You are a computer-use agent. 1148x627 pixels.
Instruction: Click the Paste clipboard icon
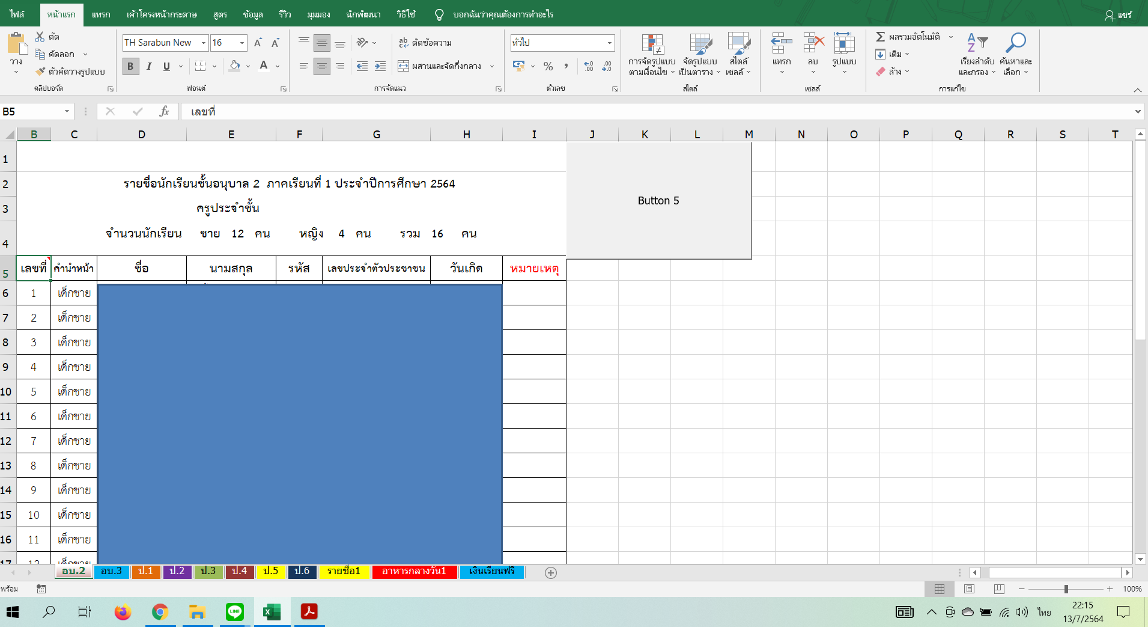click(x=17, y=44)
